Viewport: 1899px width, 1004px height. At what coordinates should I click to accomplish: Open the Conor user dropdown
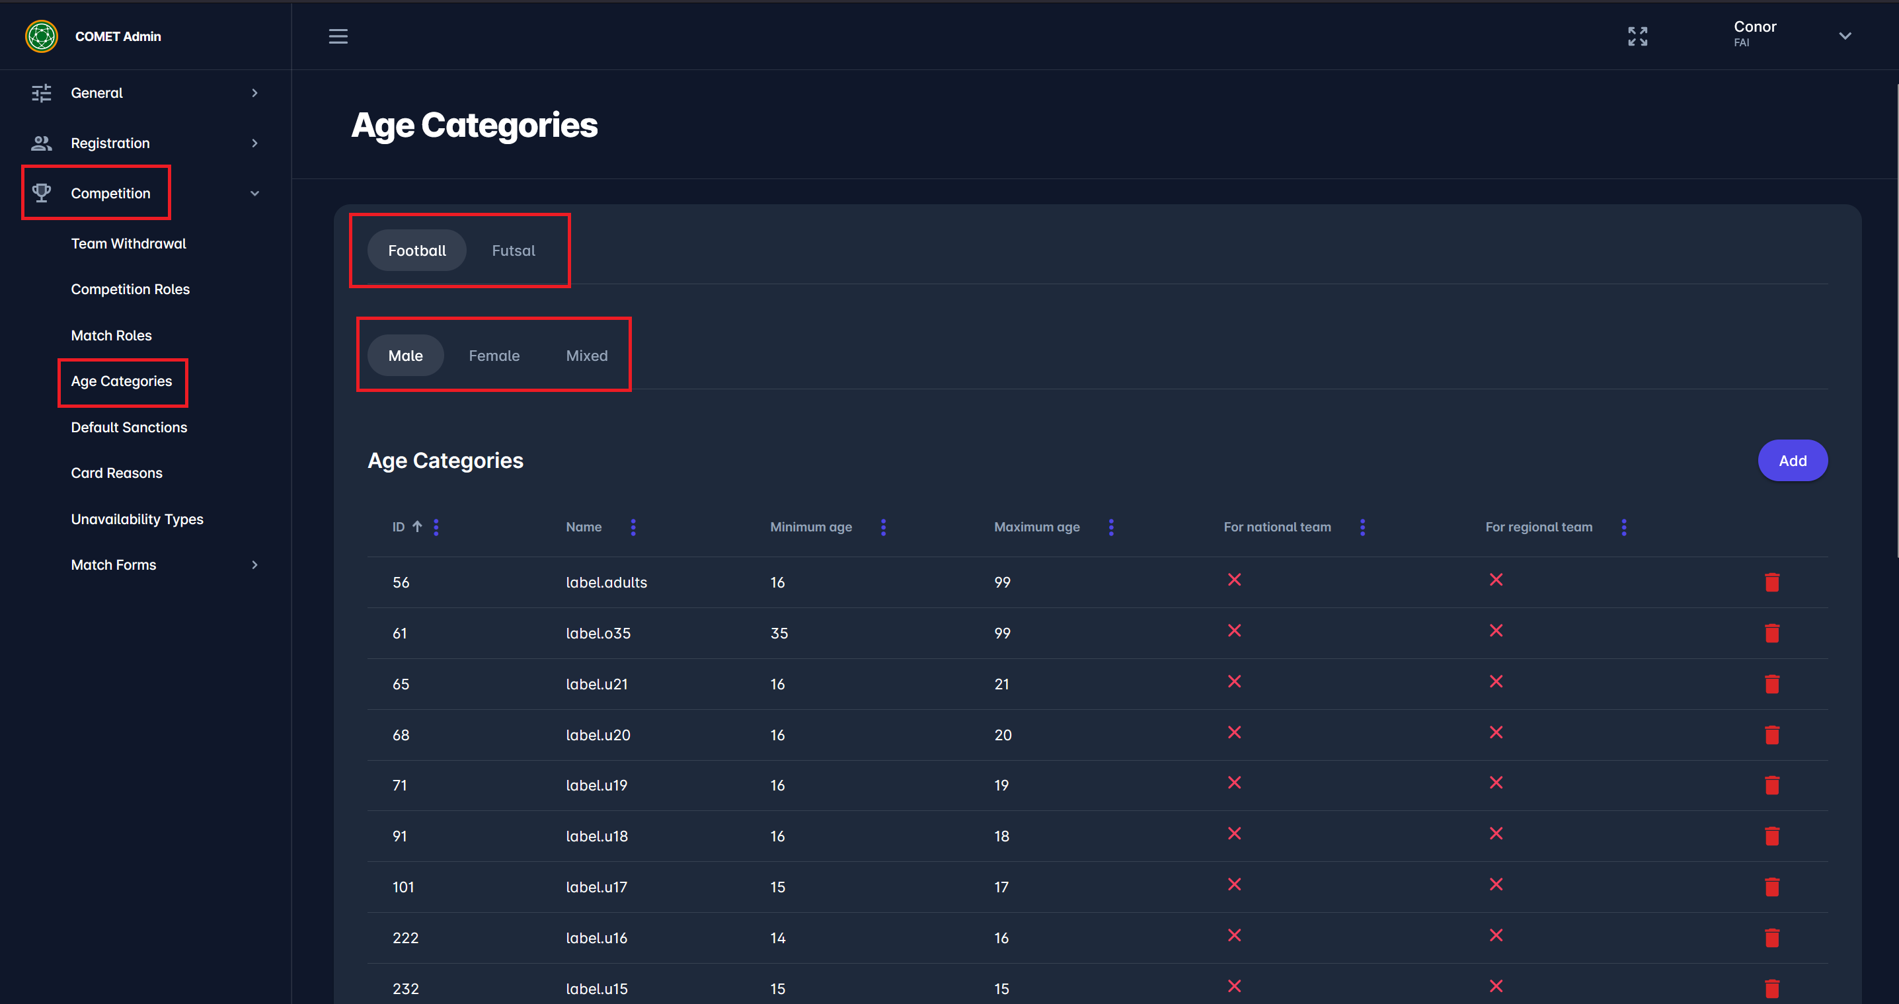pyautogui.click(x=1844, y=36)
